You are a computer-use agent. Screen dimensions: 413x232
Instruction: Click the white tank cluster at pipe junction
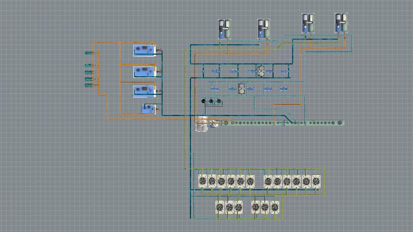[x=202, y=125]
